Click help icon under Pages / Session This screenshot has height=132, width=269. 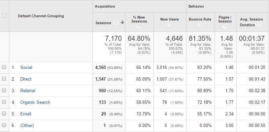tap(225, 27)
